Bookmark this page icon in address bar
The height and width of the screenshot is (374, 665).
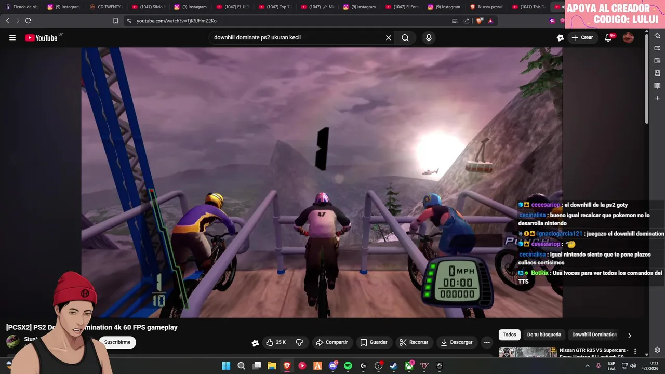pos(115,21)
